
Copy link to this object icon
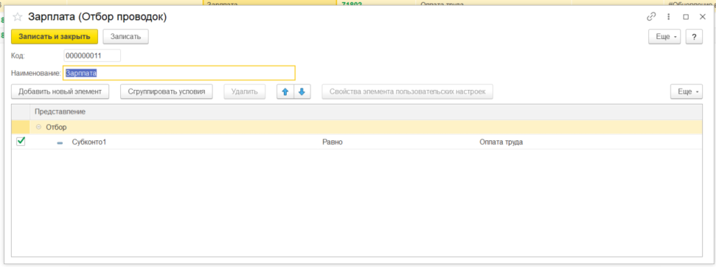click(651, 17)
